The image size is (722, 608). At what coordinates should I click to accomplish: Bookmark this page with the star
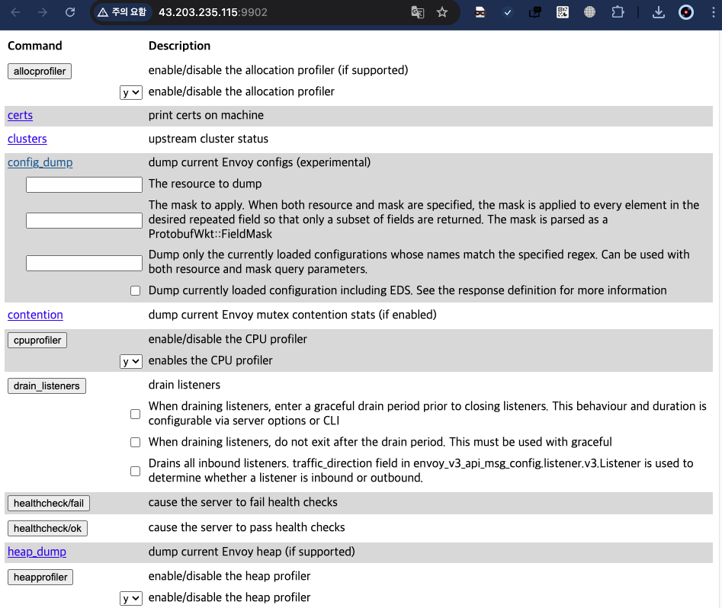442,12
